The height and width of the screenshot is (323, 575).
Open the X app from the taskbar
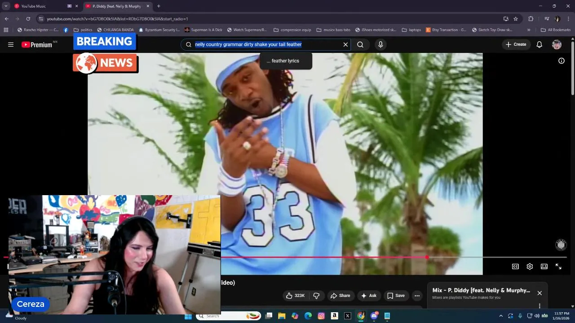coord(347,316)
